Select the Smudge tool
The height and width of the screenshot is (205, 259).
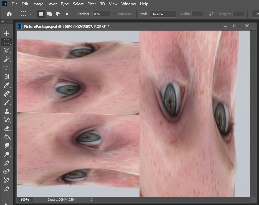[x=7, y=146]
